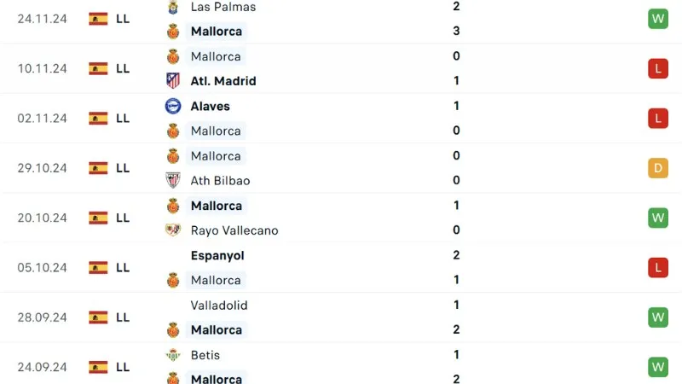Open the Espanyol team link

point(217,255)
